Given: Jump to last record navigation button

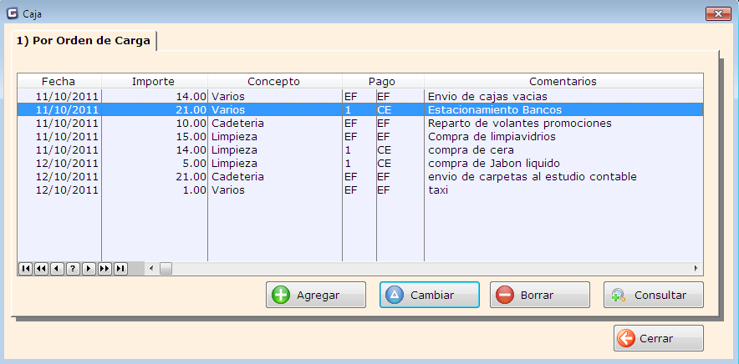Looking at the screenshot, I should pos(120,269).
